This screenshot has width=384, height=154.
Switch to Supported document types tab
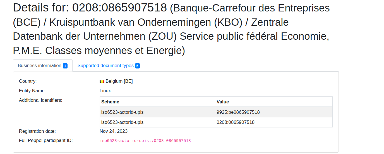click(x=105, y=66)
